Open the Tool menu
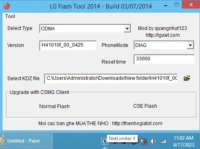This screenshot has width=200, height=149. [x=10, y=16]
